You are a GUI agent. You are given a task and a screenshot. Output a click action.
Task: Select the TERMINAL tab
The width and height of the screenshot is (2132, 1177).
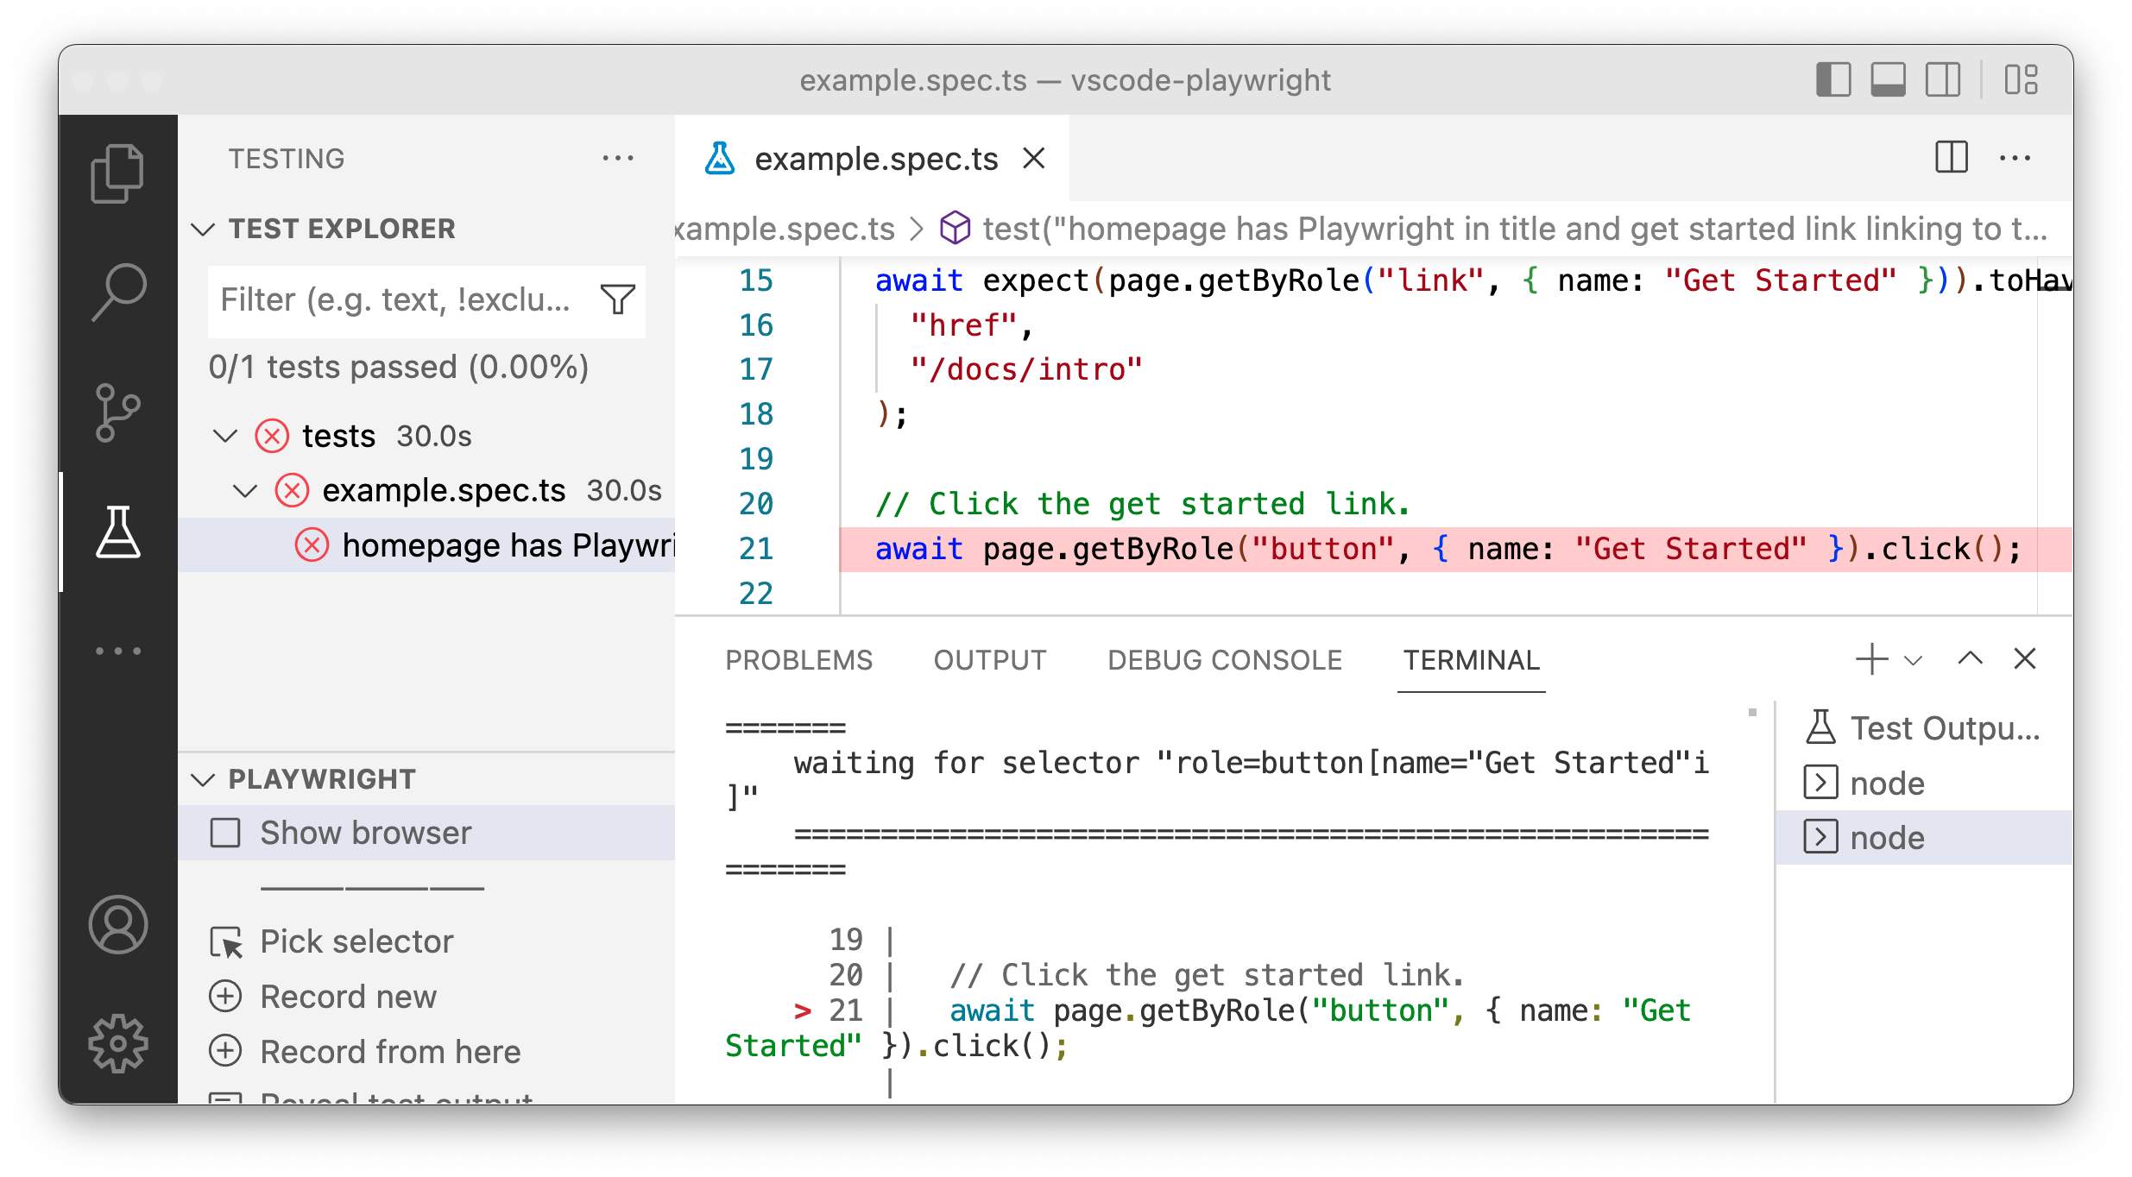(x=1471, y=660)
